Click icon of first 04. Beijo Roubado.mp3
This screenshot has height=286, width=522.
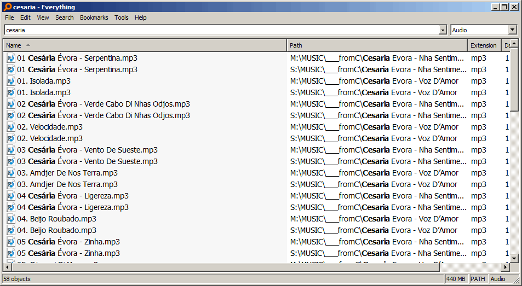click(11, 219)
